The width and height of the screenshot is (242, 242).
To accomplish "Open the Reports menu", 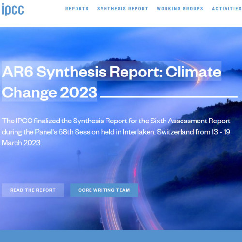I will pyautogui.click(x=77, y=9).
